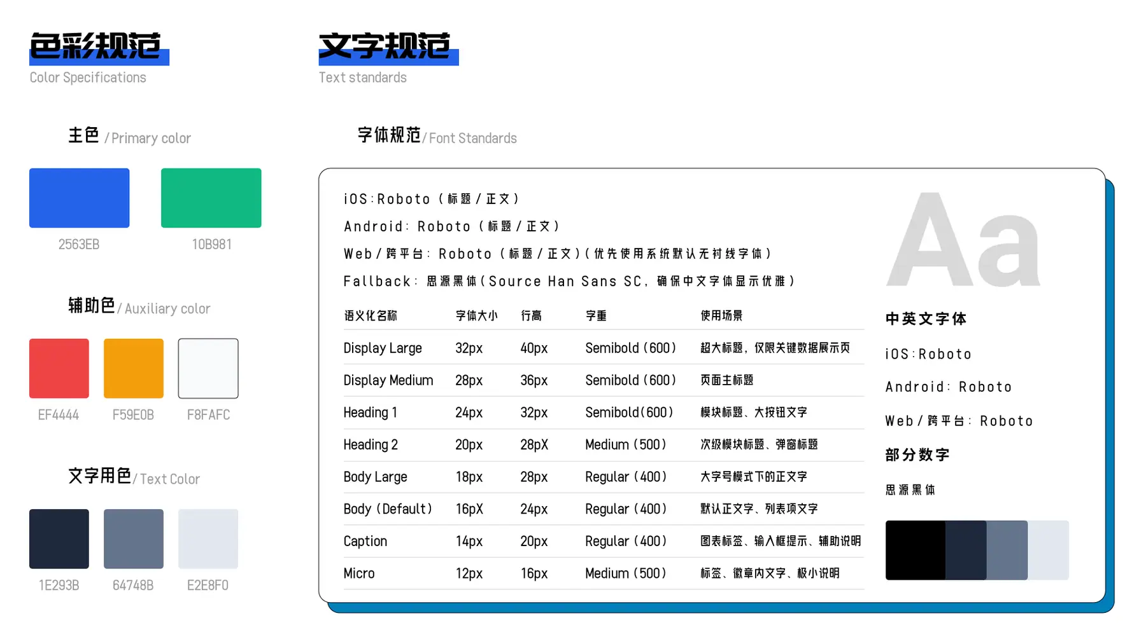Select the 'Color Specifications' subtitle
This screenshot has height=644, width=1146.
coord(88,78)
